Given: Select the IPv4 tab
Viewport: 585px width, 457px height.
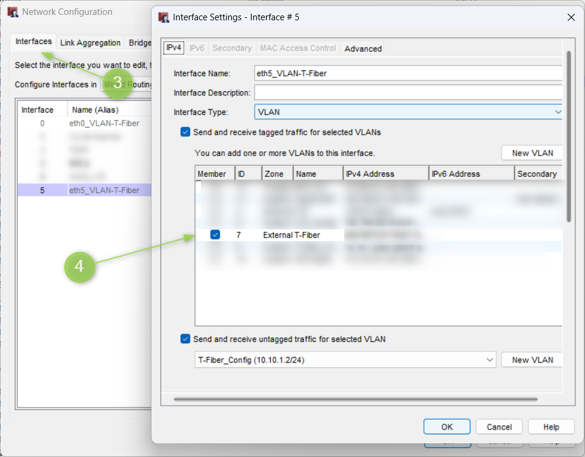Looking at the screenshot, I should [174, 48].
